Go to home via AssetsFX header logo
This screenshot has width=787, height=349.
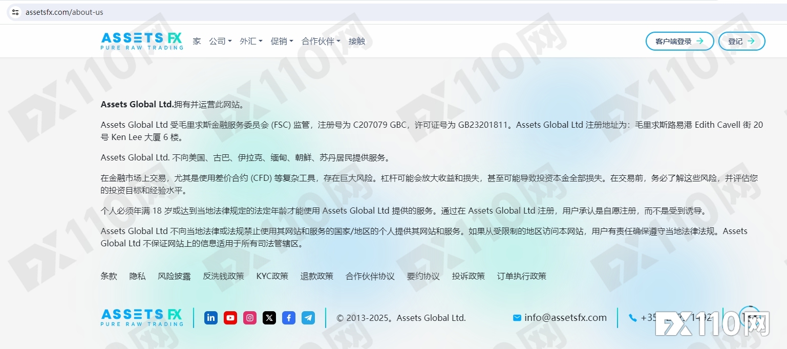point(142,41)
